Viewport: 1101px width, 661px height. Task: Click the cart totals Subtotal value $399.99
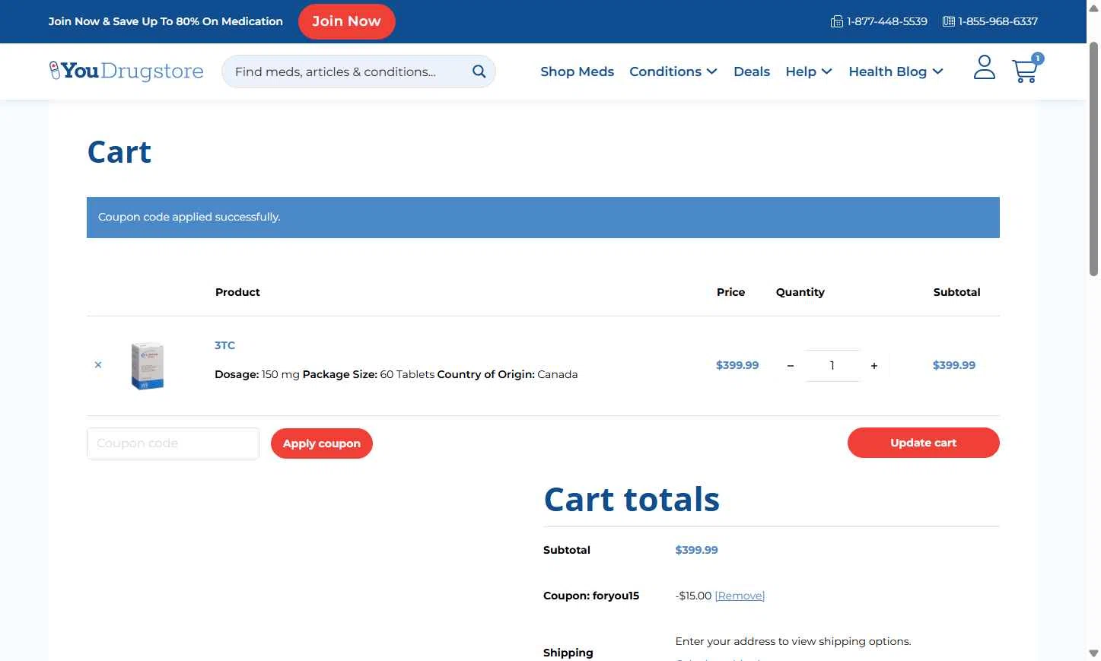click(696, 550)
